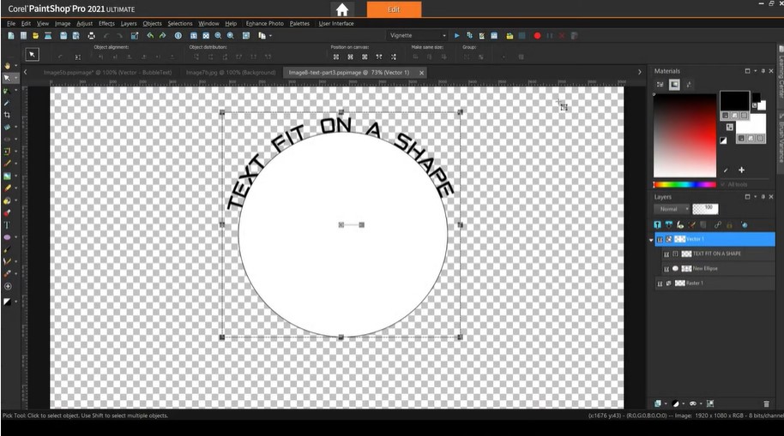Click the next document tabs chevron
The width and height of the screenshot is (784, 436).
[x=640, y=73]
